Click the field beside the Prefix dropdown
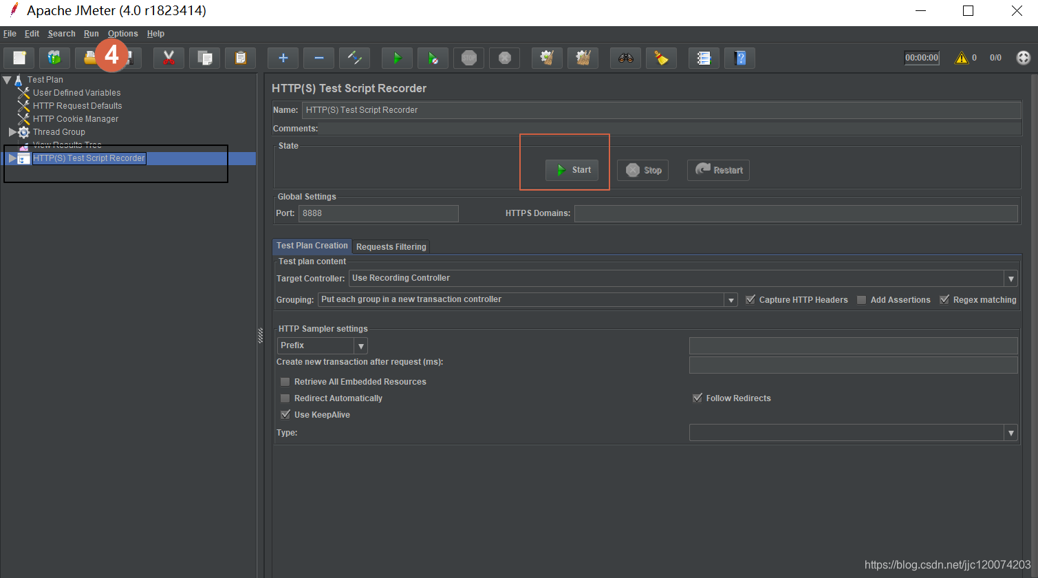This screenshot has width=1038, height=578. (854, 345)
